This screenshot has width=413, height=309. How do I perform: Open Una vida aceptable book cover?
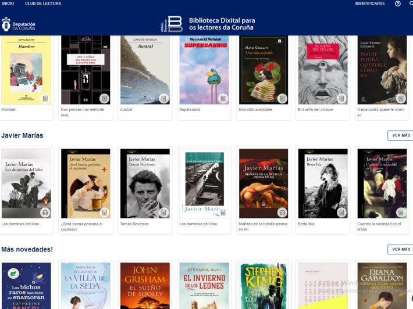(264, 70)
